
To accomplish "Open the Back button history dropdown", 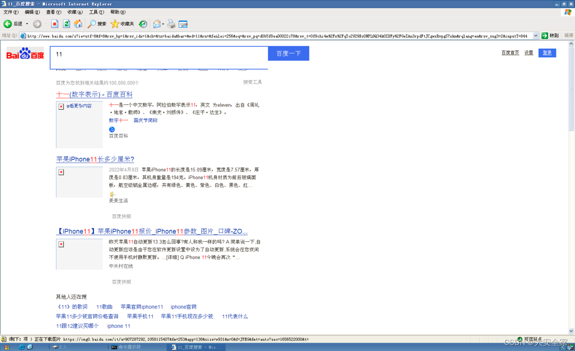I will pos(26,25).
